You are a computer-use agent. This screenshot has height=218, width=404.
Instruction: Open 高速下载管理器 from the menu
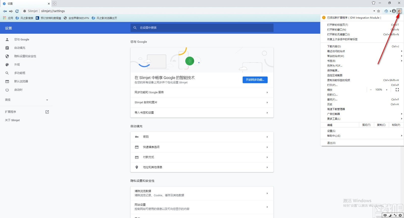coord(362,109)
